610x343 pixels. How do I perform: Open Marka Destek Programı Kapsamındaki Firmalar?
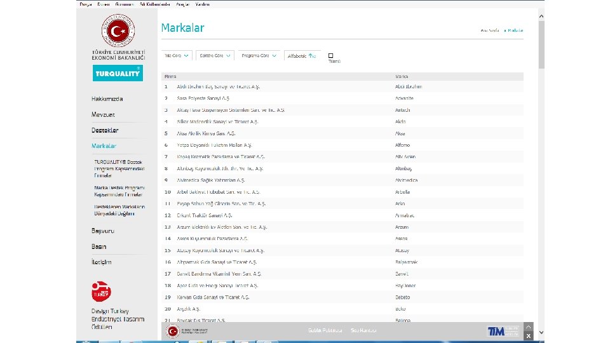click(119, 191)
